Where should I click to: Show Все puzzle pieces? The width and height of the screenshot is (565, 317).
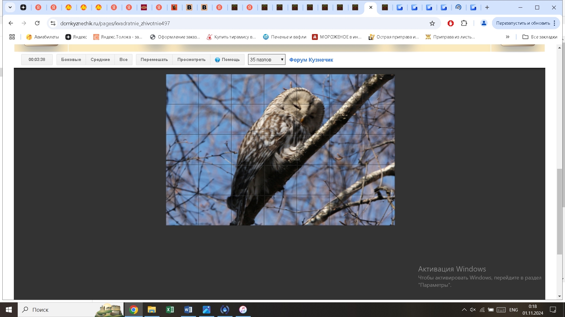[x=123, y=60]
